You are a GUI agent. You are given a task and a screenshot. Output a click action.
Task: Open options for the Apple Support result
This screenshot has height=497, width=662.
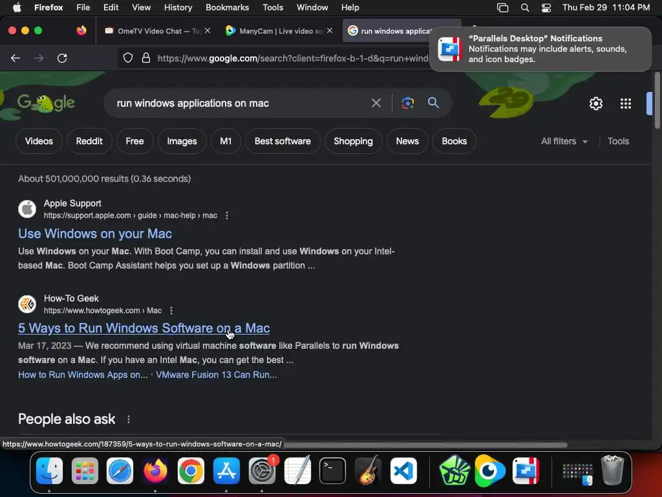point(227,215)
